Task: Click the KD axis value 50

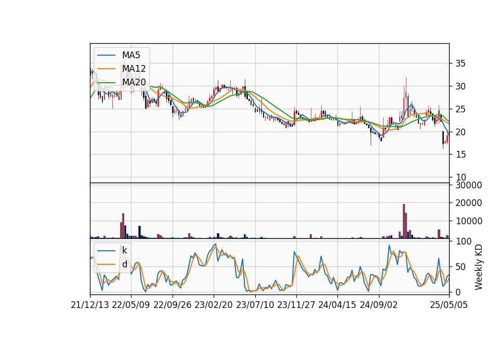Action: 461,267
